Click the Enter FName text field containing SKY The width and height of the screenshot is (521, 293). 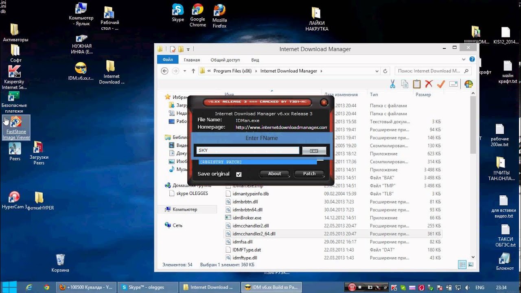[248, 151]
